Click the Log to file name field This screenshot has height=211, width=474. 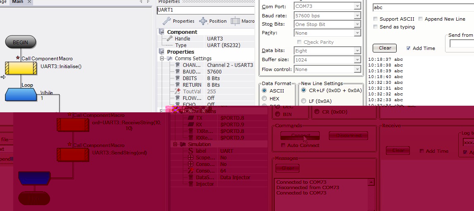468,142
